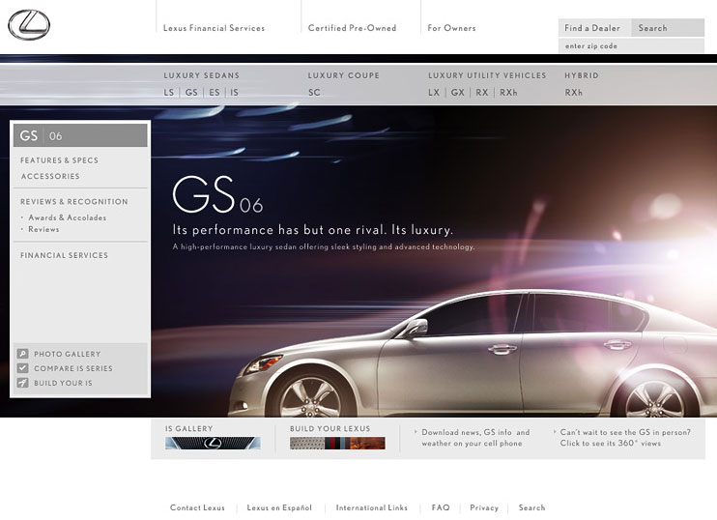Image resolution: width=717 pixels, height=520 pixels.
Task: Open Contact Lexus footer link
Action: pos(197,507)
